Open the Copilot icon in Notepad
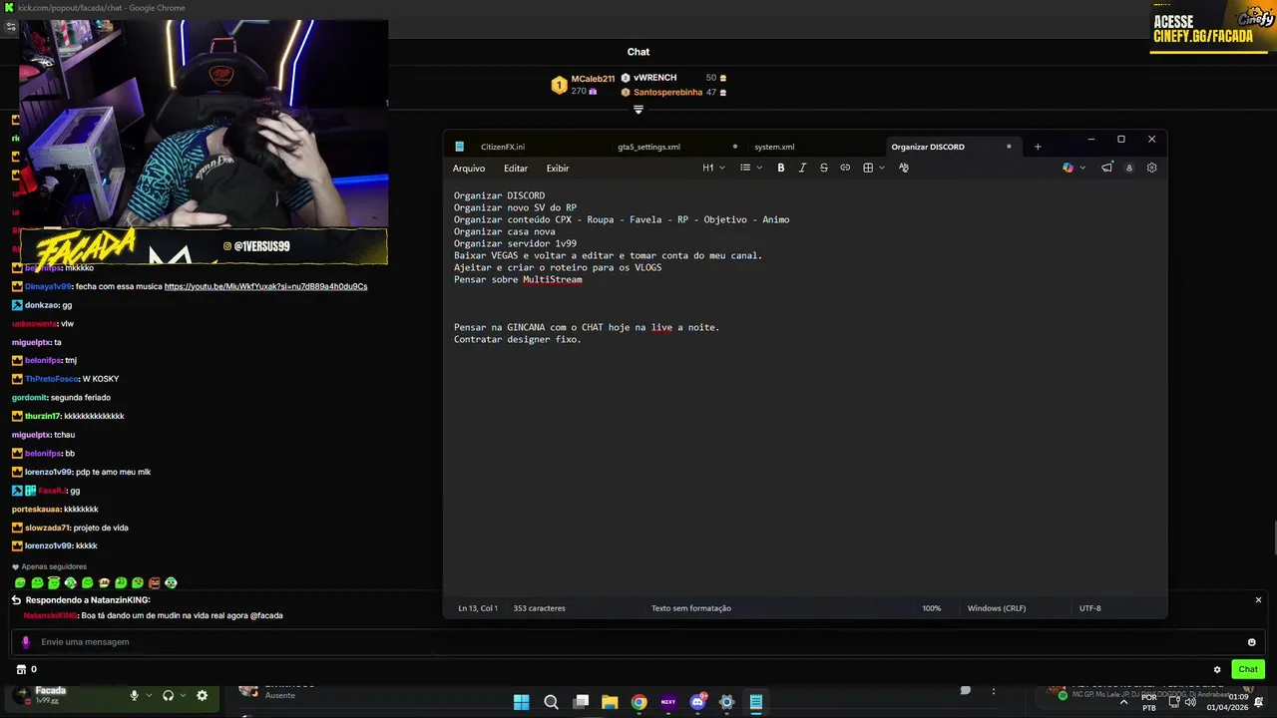This screenshot has height=718, width=1277. point(1067,168)
